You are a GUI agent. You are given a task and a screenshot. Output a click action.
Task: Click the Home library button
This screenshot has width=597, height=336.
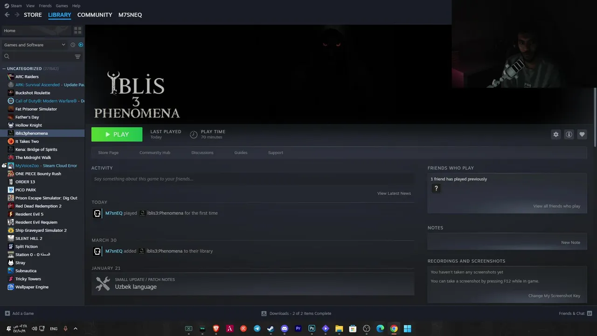click(36, 30)
